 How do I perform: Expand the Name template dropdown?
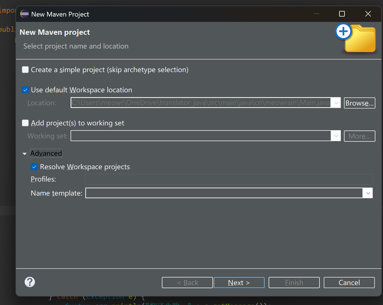[x=368, y=193]
